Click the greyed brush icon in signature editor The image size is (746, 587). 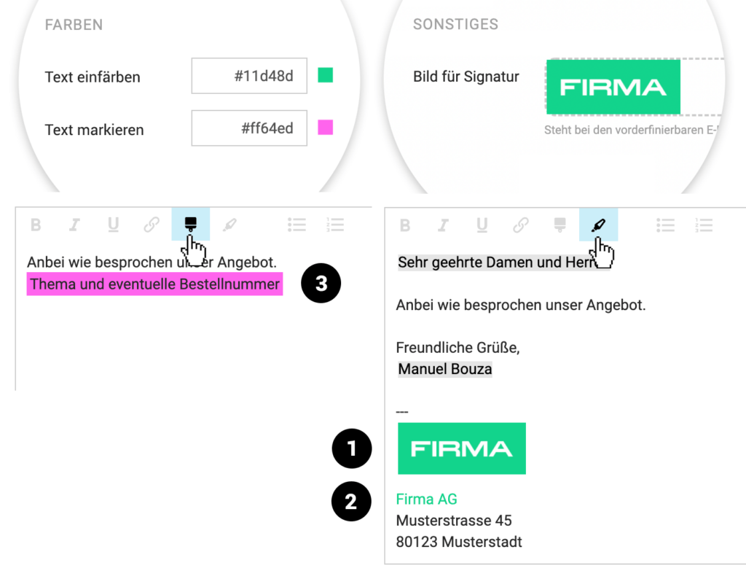(559, 224)
